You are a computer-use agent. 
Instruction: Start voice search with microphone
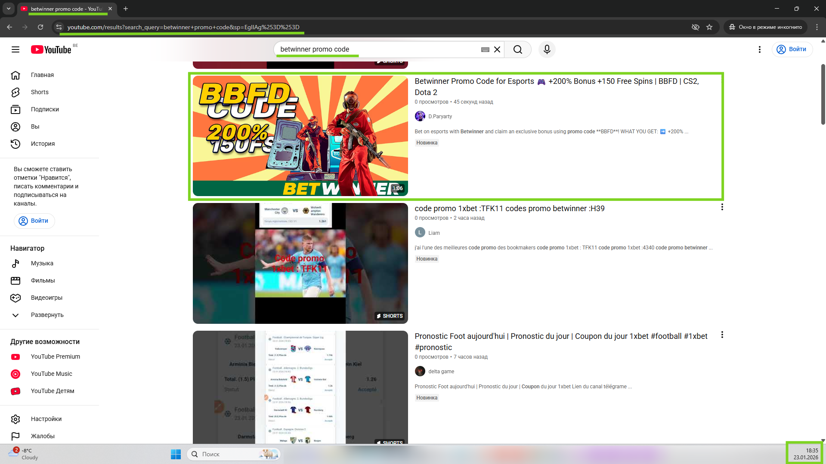pyautogui.click(x=547, y=49)
